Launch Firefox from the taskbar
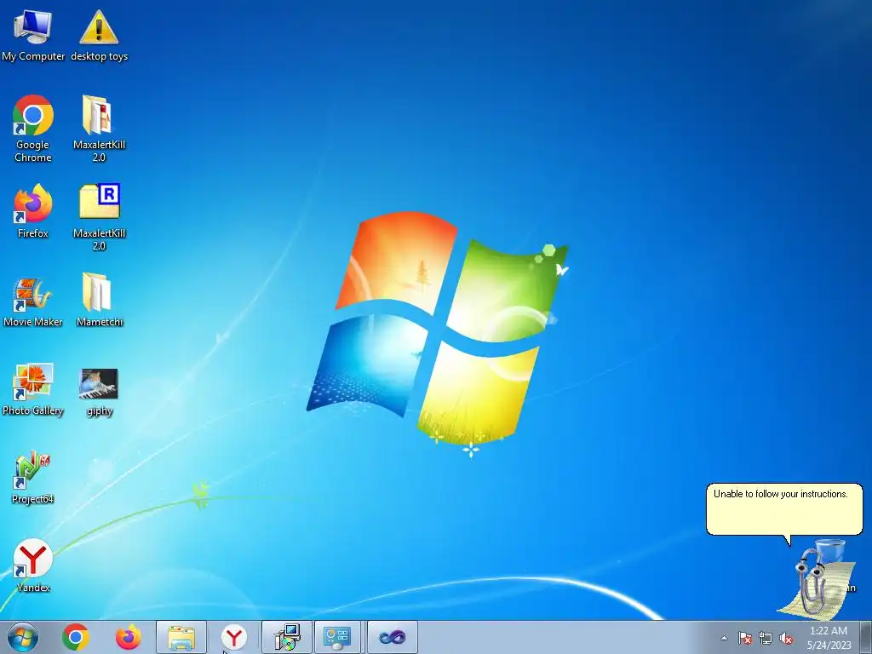872x654 pixels. click(128, 637)
